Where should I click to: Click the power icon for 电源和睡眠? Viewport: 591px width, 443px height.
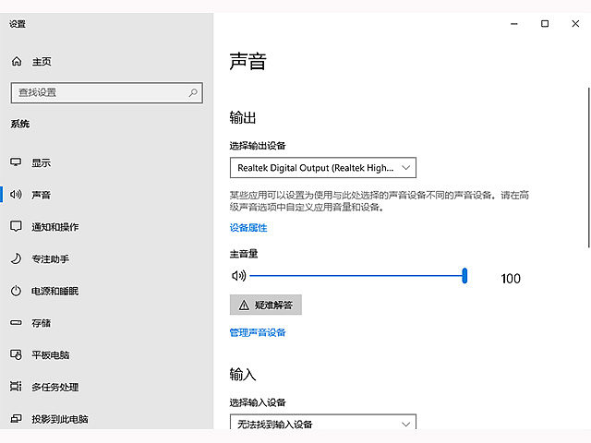(x=16, y=291)
